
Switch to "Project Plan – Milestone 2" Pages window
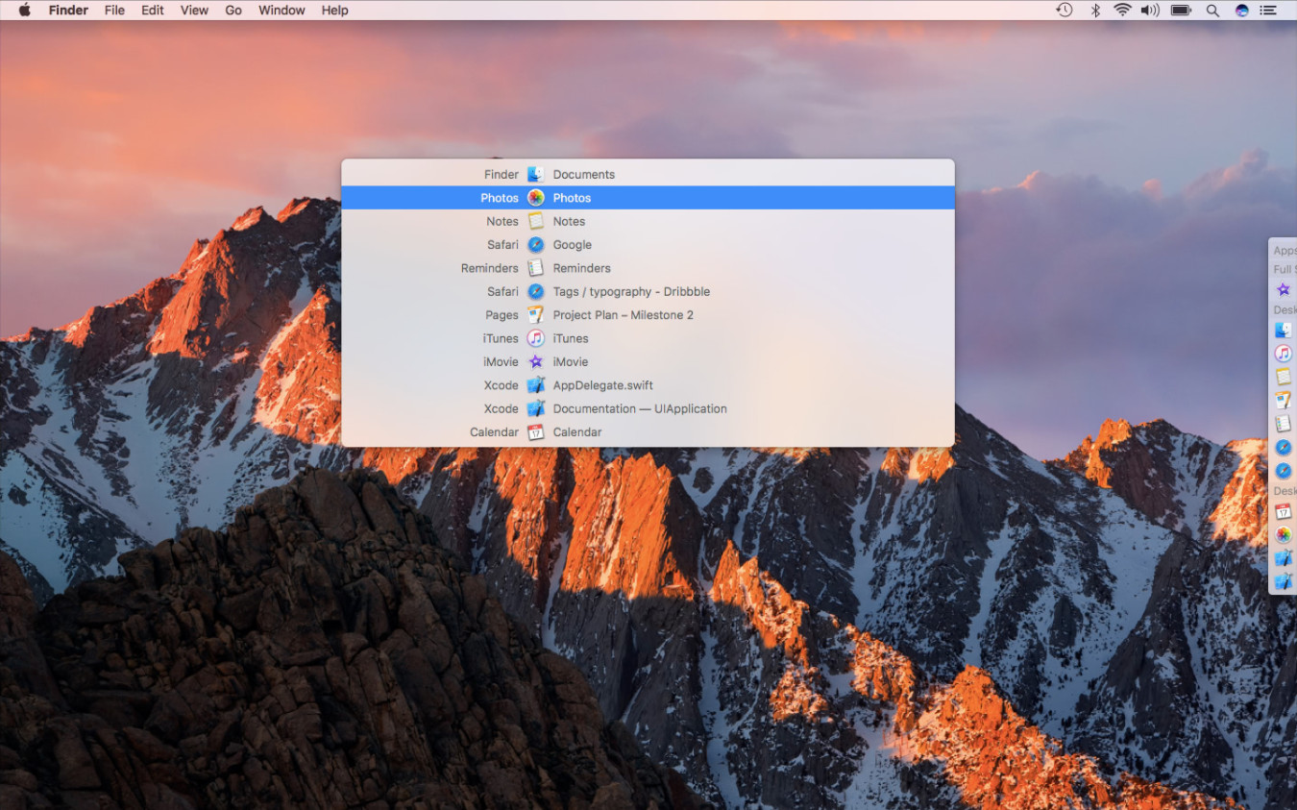pyautogui.click(x=648, y=315)
